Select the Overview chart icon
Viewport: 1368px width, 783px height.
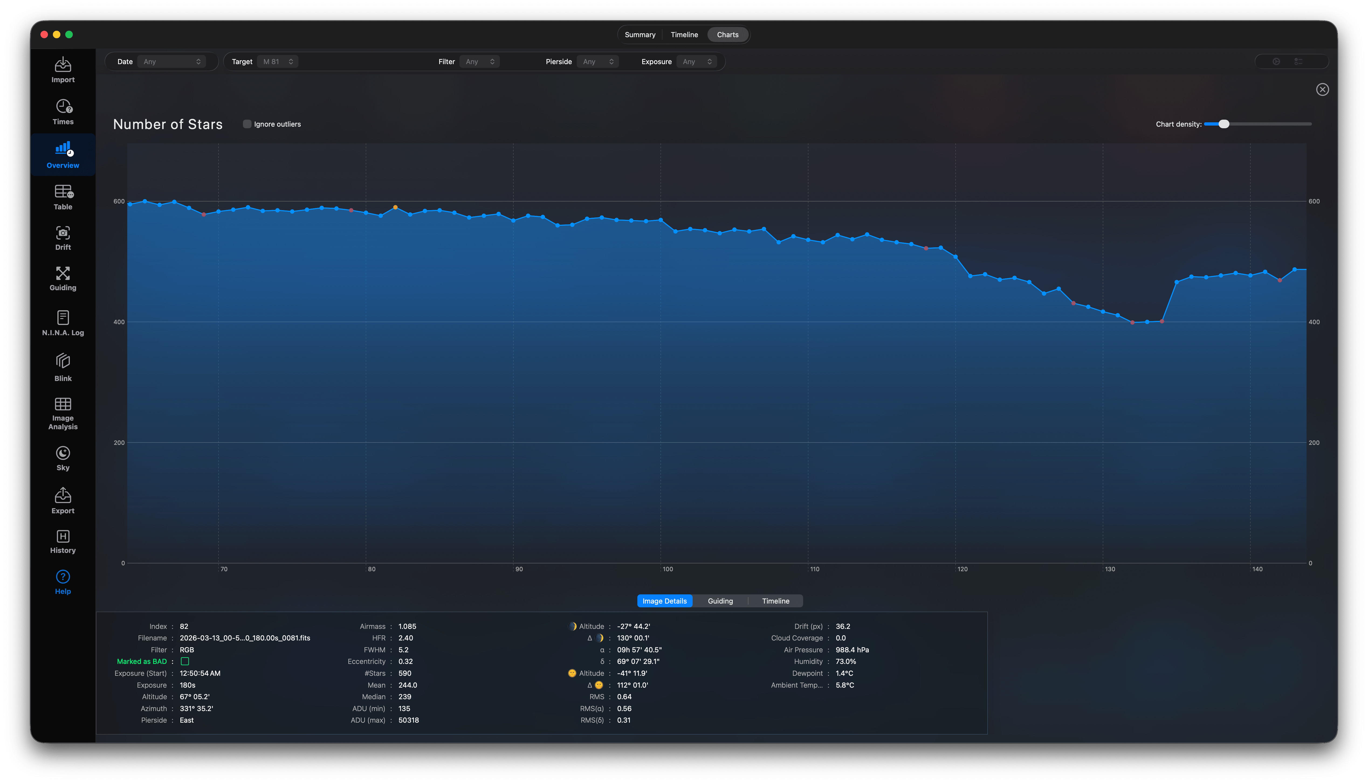63,155
